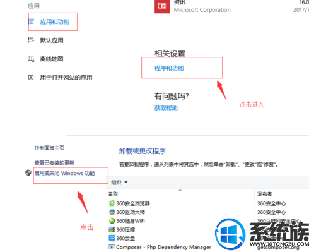This screenshot has height=252, width=309.
Task: Click the Composer installer icon
Action: click(x=112, y=247)
